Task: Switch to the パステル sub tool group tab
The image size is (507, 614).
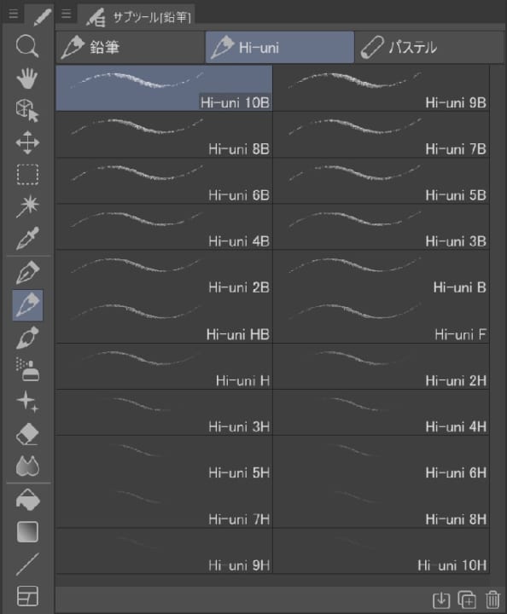Action: (x=428, y=48)
